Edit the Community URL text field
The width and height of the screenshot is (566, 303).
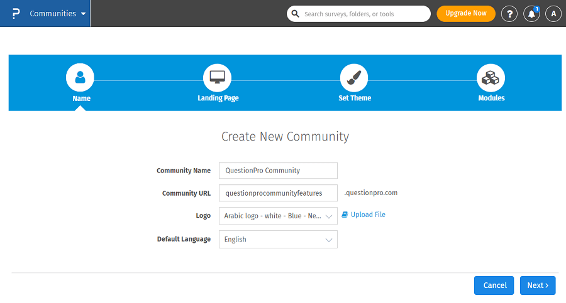[278, 193]
